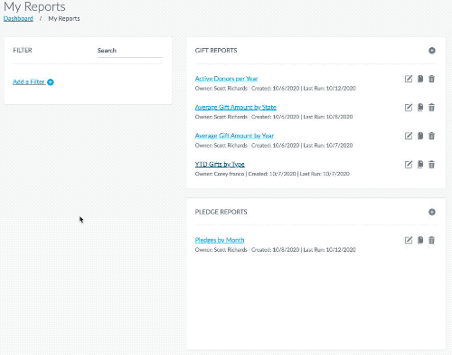Open Average Gift Amount by State report

point(236,107)
